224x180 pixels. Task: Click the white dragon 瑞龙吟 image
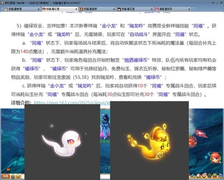(62, 142)
